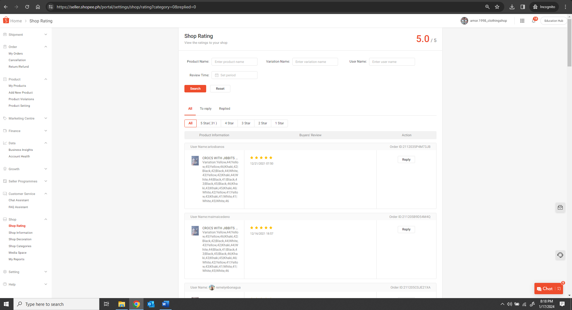Go to Shop Decoration page
572x310 pixels.
[20, 239]
